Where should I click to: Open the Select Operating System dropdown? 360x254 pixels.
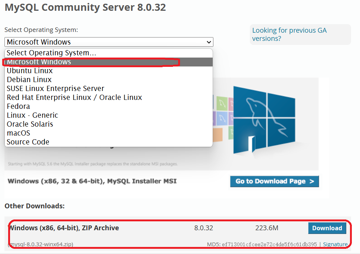pos(109,42)
